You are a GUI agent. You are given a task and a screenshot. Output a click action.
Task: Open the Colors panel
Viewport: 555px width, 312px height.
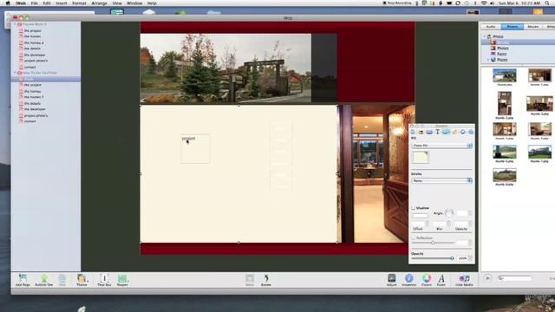(x=427, y=279)
